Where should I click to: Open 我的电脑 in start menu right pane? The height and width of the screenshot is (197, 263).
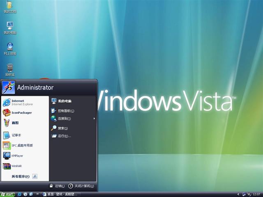[73, 101]
